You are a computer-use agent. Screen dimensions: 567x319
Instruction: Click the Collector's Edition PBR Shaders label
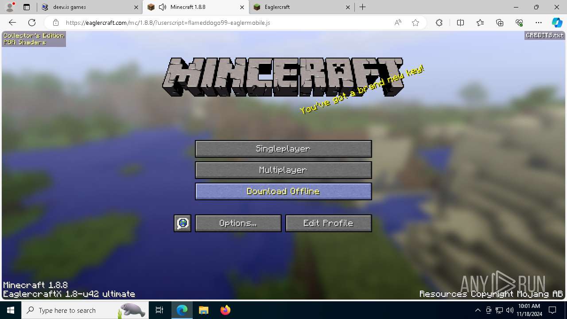[34, 39]
